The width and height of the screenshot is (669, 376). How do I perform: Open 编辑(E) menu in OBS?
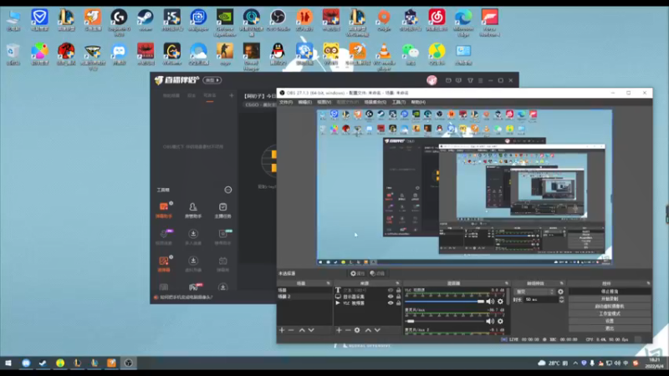coord(304,102)
